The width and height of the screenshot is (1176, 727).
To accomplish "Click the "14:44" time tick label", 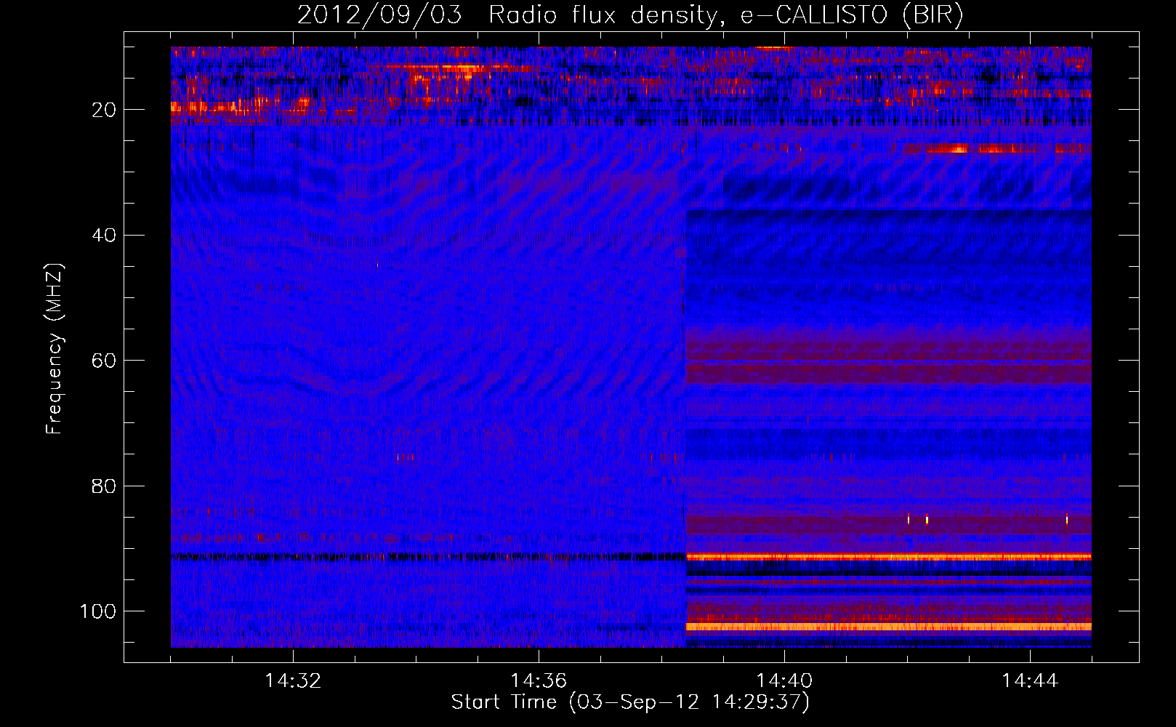I will click(x=1030, y=681).
